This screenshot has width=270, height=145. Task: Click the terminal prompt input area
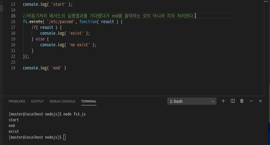pyautogui.click(x=65, y=137)
